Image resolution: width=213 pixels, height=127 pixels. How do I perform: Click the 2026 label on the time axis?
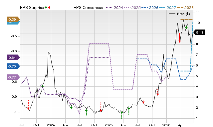click(x=166, y=125)
